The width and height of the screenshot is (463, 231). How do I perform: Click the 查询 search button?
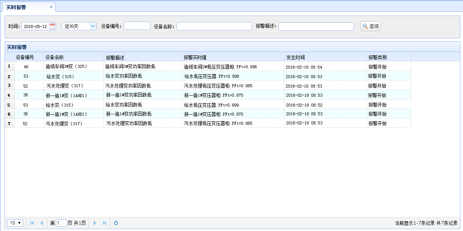coord(370,26)
